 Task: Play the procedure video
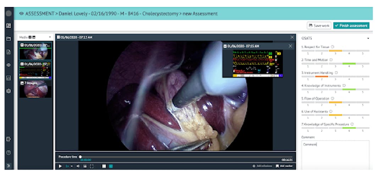pos(60,166)
